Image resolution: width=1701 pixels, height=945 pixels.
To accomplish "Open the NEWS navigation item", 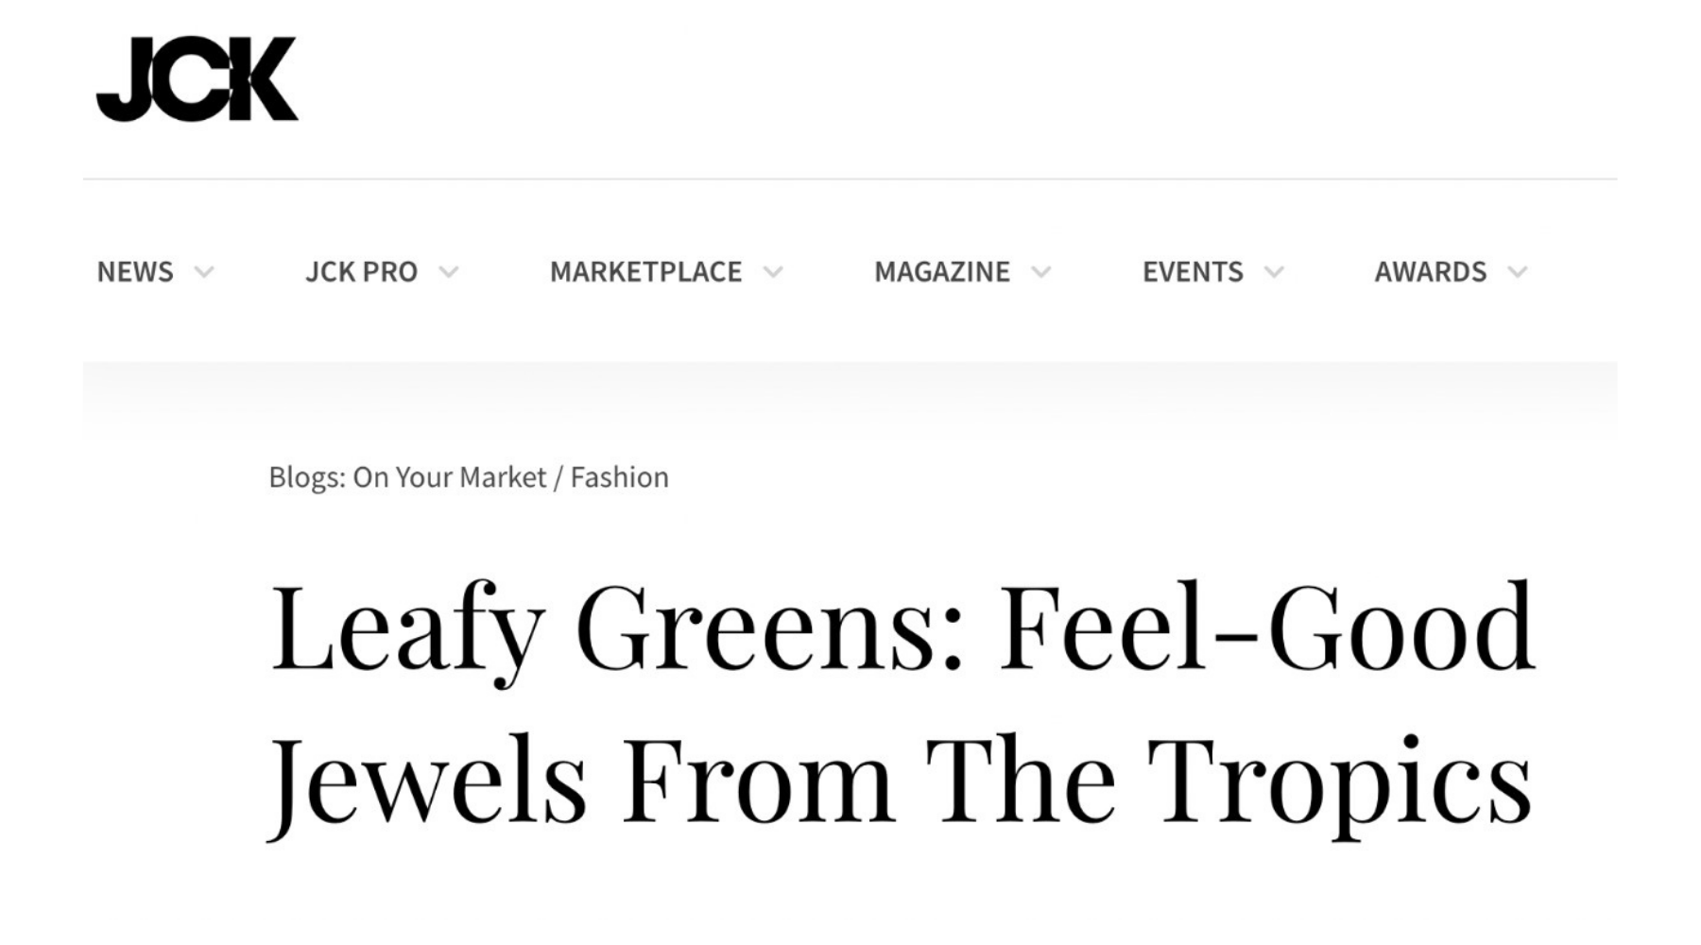I will (x=135, y=272).
